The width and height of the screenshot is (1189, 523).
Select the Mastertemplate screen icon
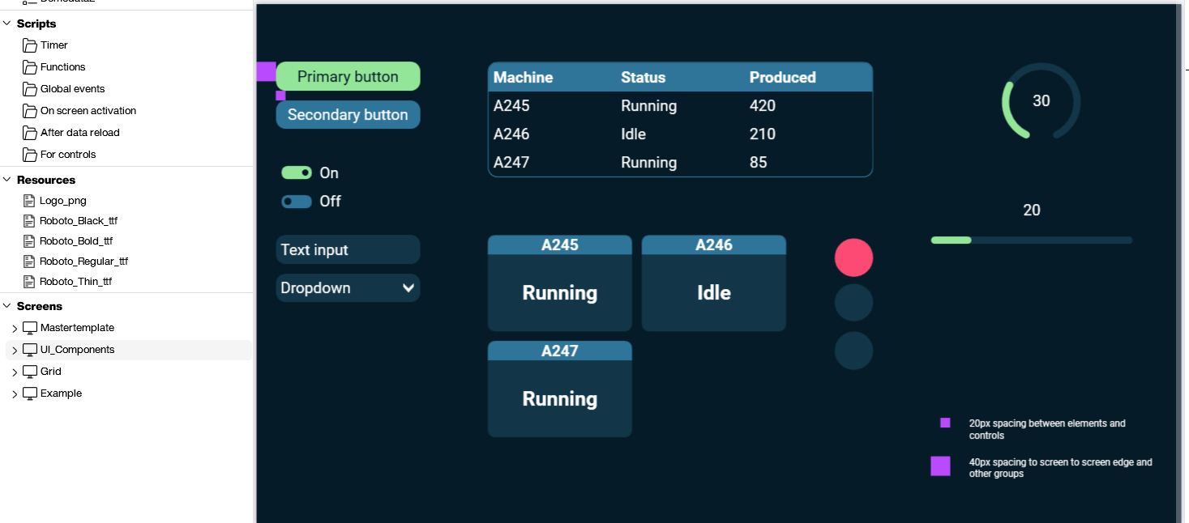pyautogui.click(x=30, y=327)
